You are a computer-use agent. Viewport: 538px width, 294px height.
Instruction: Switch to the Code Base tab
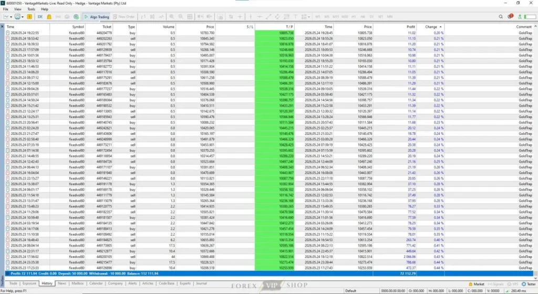click(x=167, y=283)
